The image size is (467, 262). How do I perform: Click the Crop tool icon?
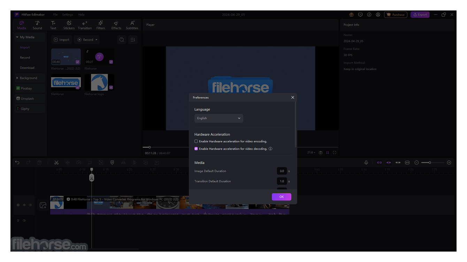click(90, 162)
